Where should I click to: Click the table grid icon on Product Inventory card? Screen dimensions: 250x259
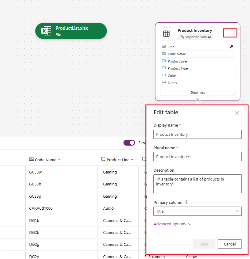[166, 34]
